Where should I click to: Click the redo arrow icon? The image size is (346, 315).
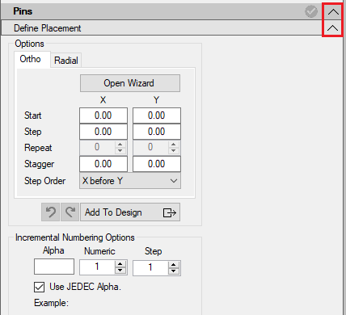(x=70, y=212)
